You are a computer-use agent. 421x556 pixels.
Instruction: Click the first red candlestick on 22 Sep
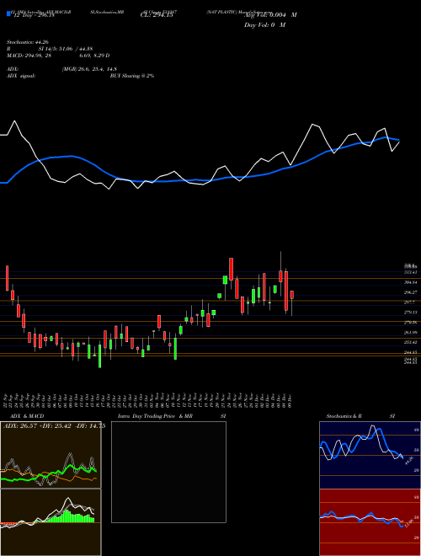click(7, 278)
